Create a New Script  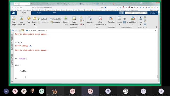click(14, 21)
